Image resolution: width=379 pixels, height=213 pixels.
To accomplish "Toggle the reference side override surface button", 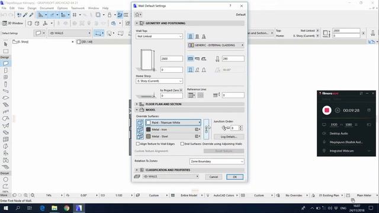I will point(140,122).
